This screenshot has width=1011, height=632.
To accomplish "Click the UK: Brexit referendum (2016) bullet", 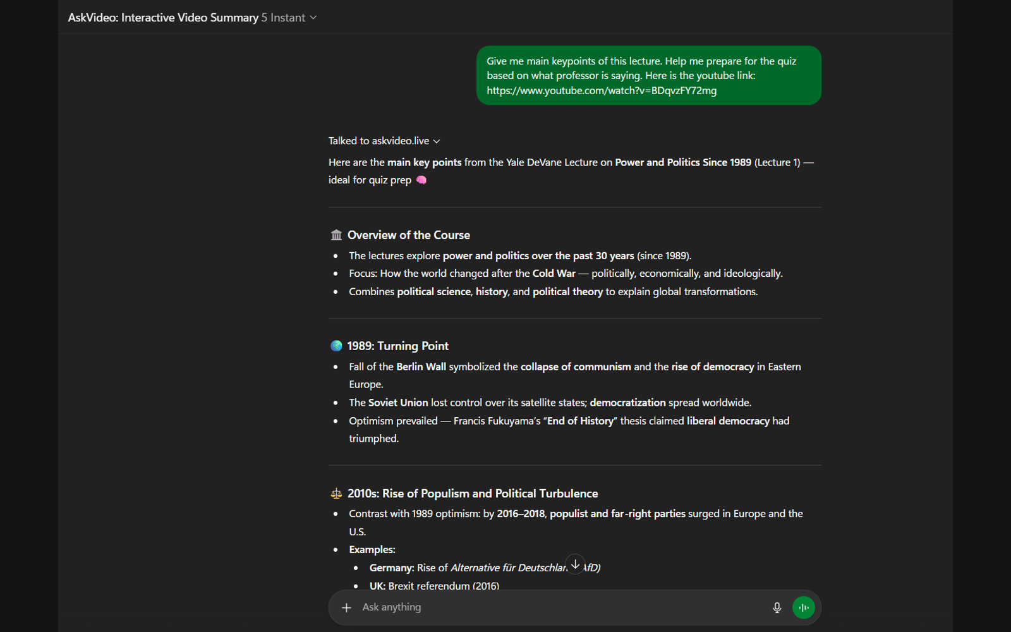I will [x=433, y=586].
